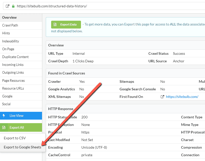Click the 'Found in Crawl Sources' heading
Viewport: 205px width, 161px height.
click(67, 73)
